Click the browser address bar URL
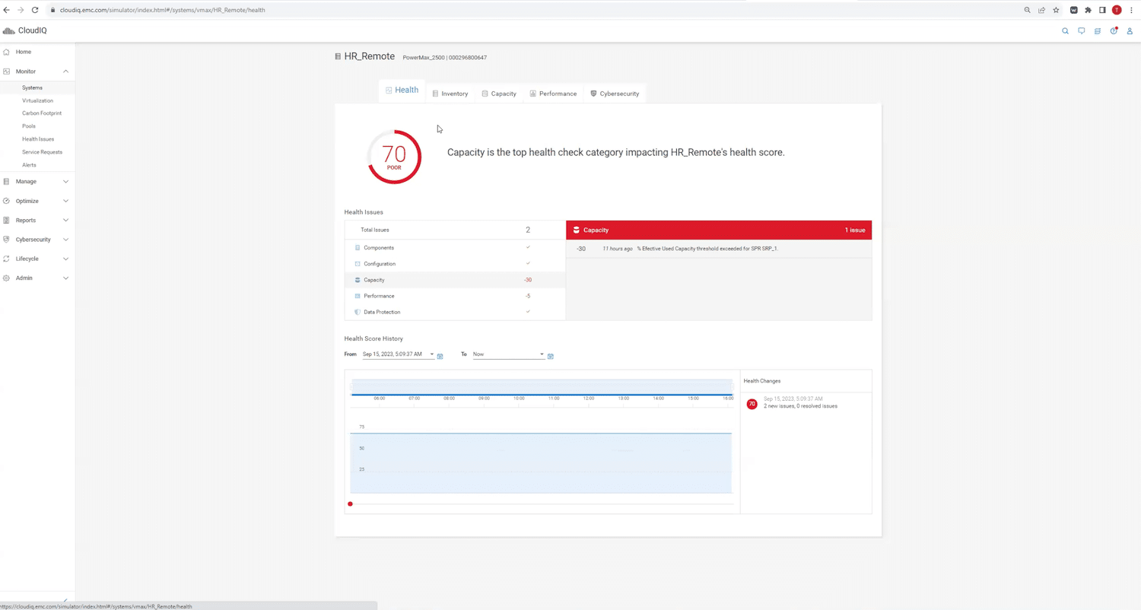The width and height of the screenshot is (1141, 610). [x=163, y=10]
